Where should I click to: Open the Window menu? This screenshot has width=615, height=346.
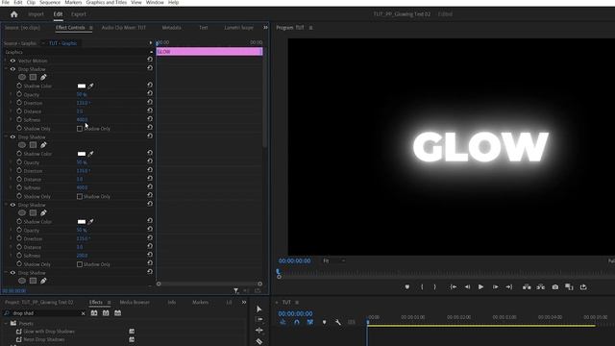pyautogui.click(x=155, y=2)
